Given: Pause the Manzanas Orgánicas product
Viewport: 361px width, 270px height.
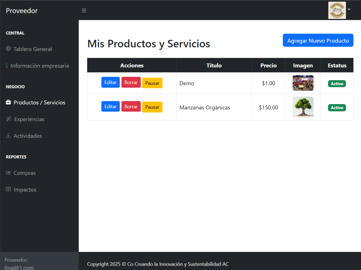Looking at the screenshot, I should [x=152, y=107].
